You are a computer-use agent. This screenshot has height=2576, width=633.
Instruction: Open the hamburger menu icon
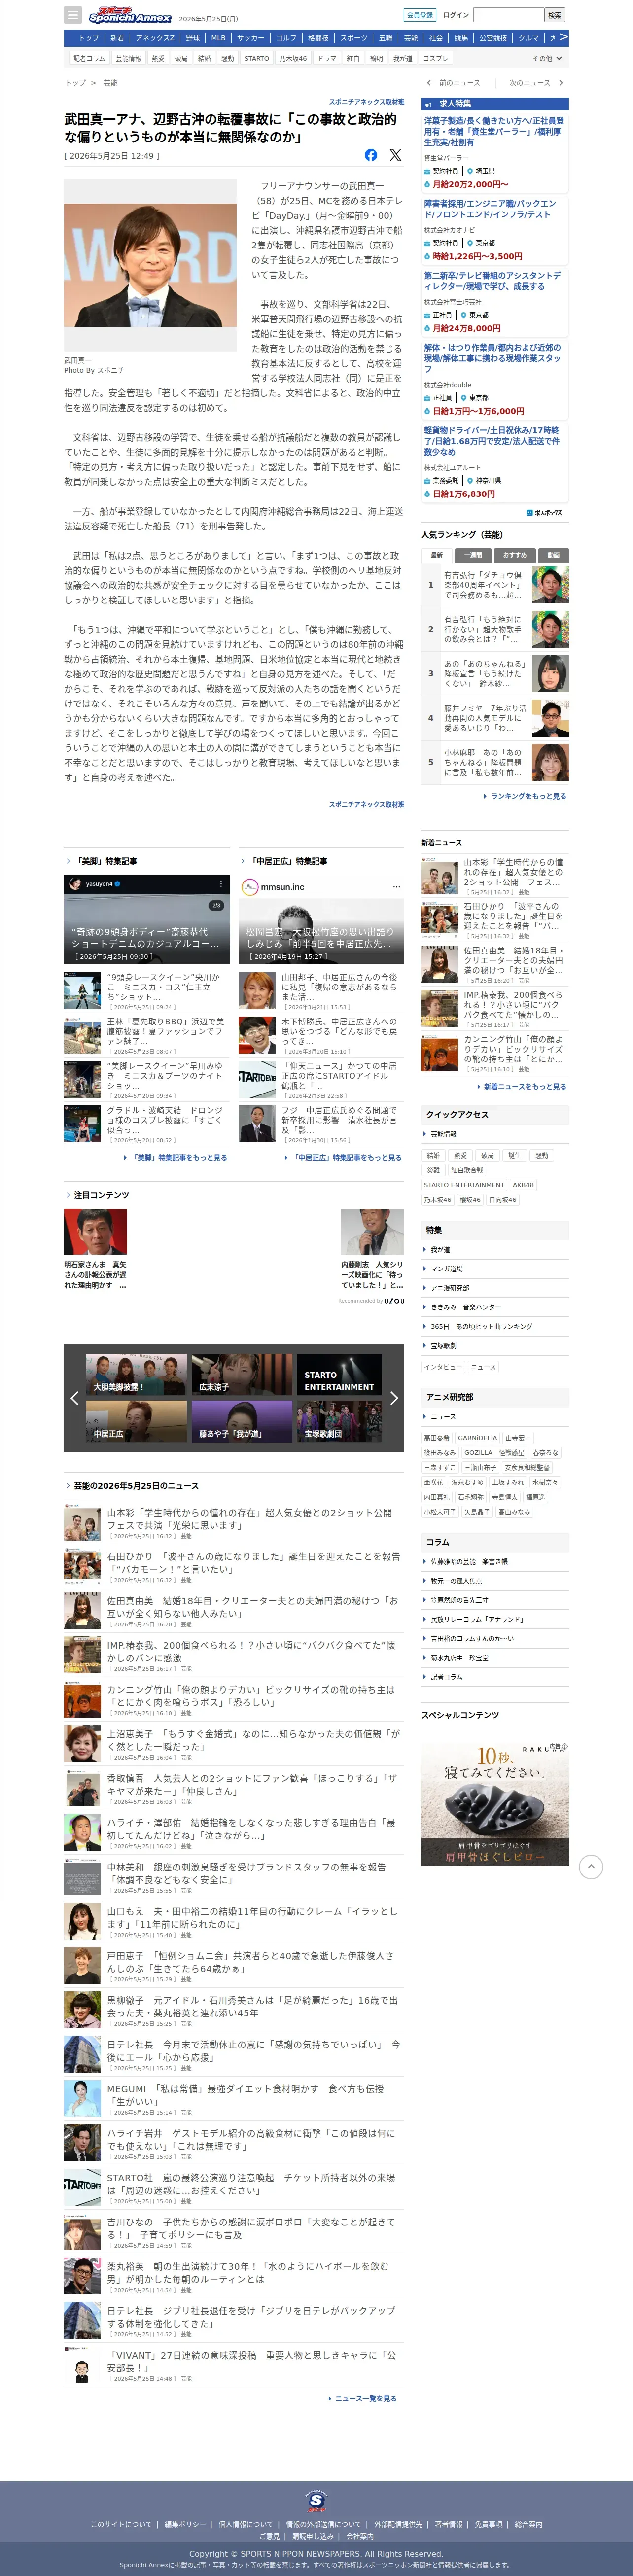tap(72, 15)
